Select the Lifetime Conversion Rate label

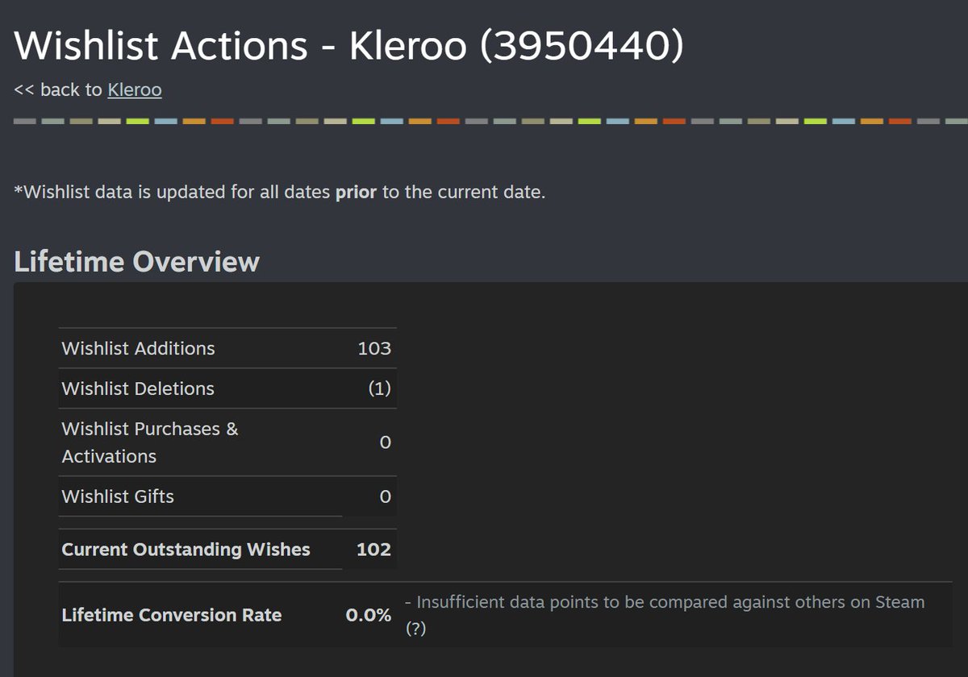(x=172, y=615)
